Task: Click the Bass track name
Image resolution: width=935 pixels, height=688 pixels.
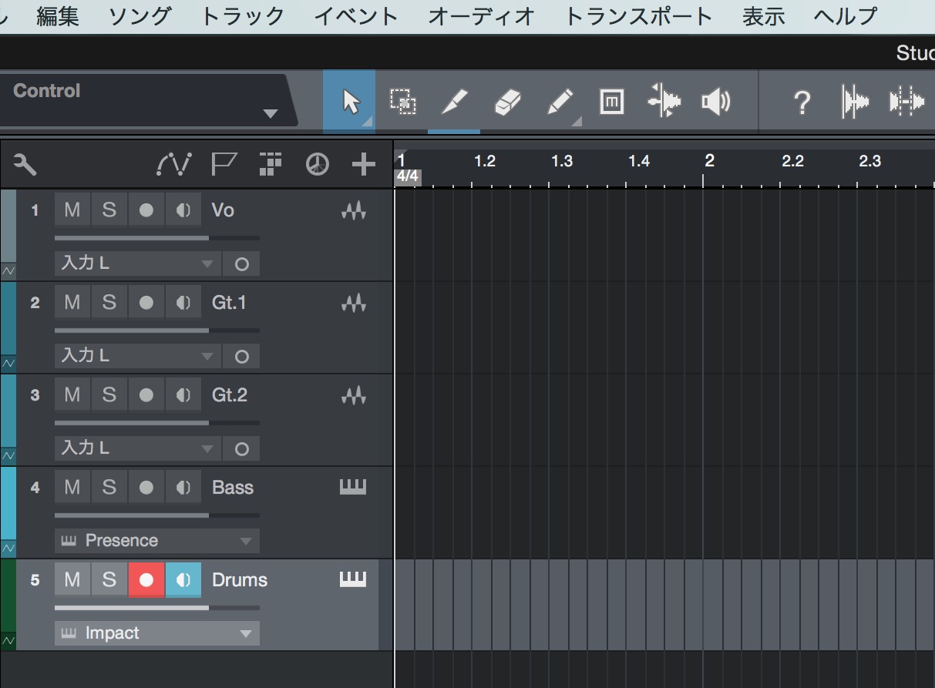Action: (x=233, y=488)
